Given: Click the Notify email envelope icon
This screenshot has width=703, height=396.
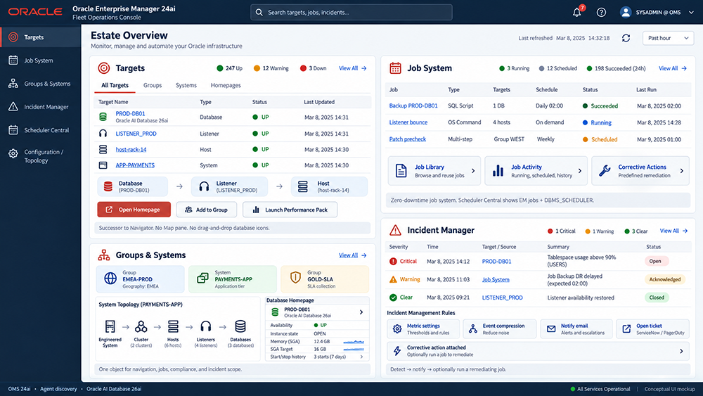Looking at the screenshot, I should click(551, 329).
